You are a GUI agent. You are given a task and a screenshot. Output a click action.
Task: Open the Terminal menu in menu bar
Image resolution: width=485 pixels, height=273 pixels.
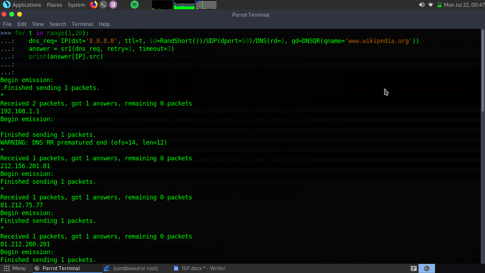[x=82, y=24]
